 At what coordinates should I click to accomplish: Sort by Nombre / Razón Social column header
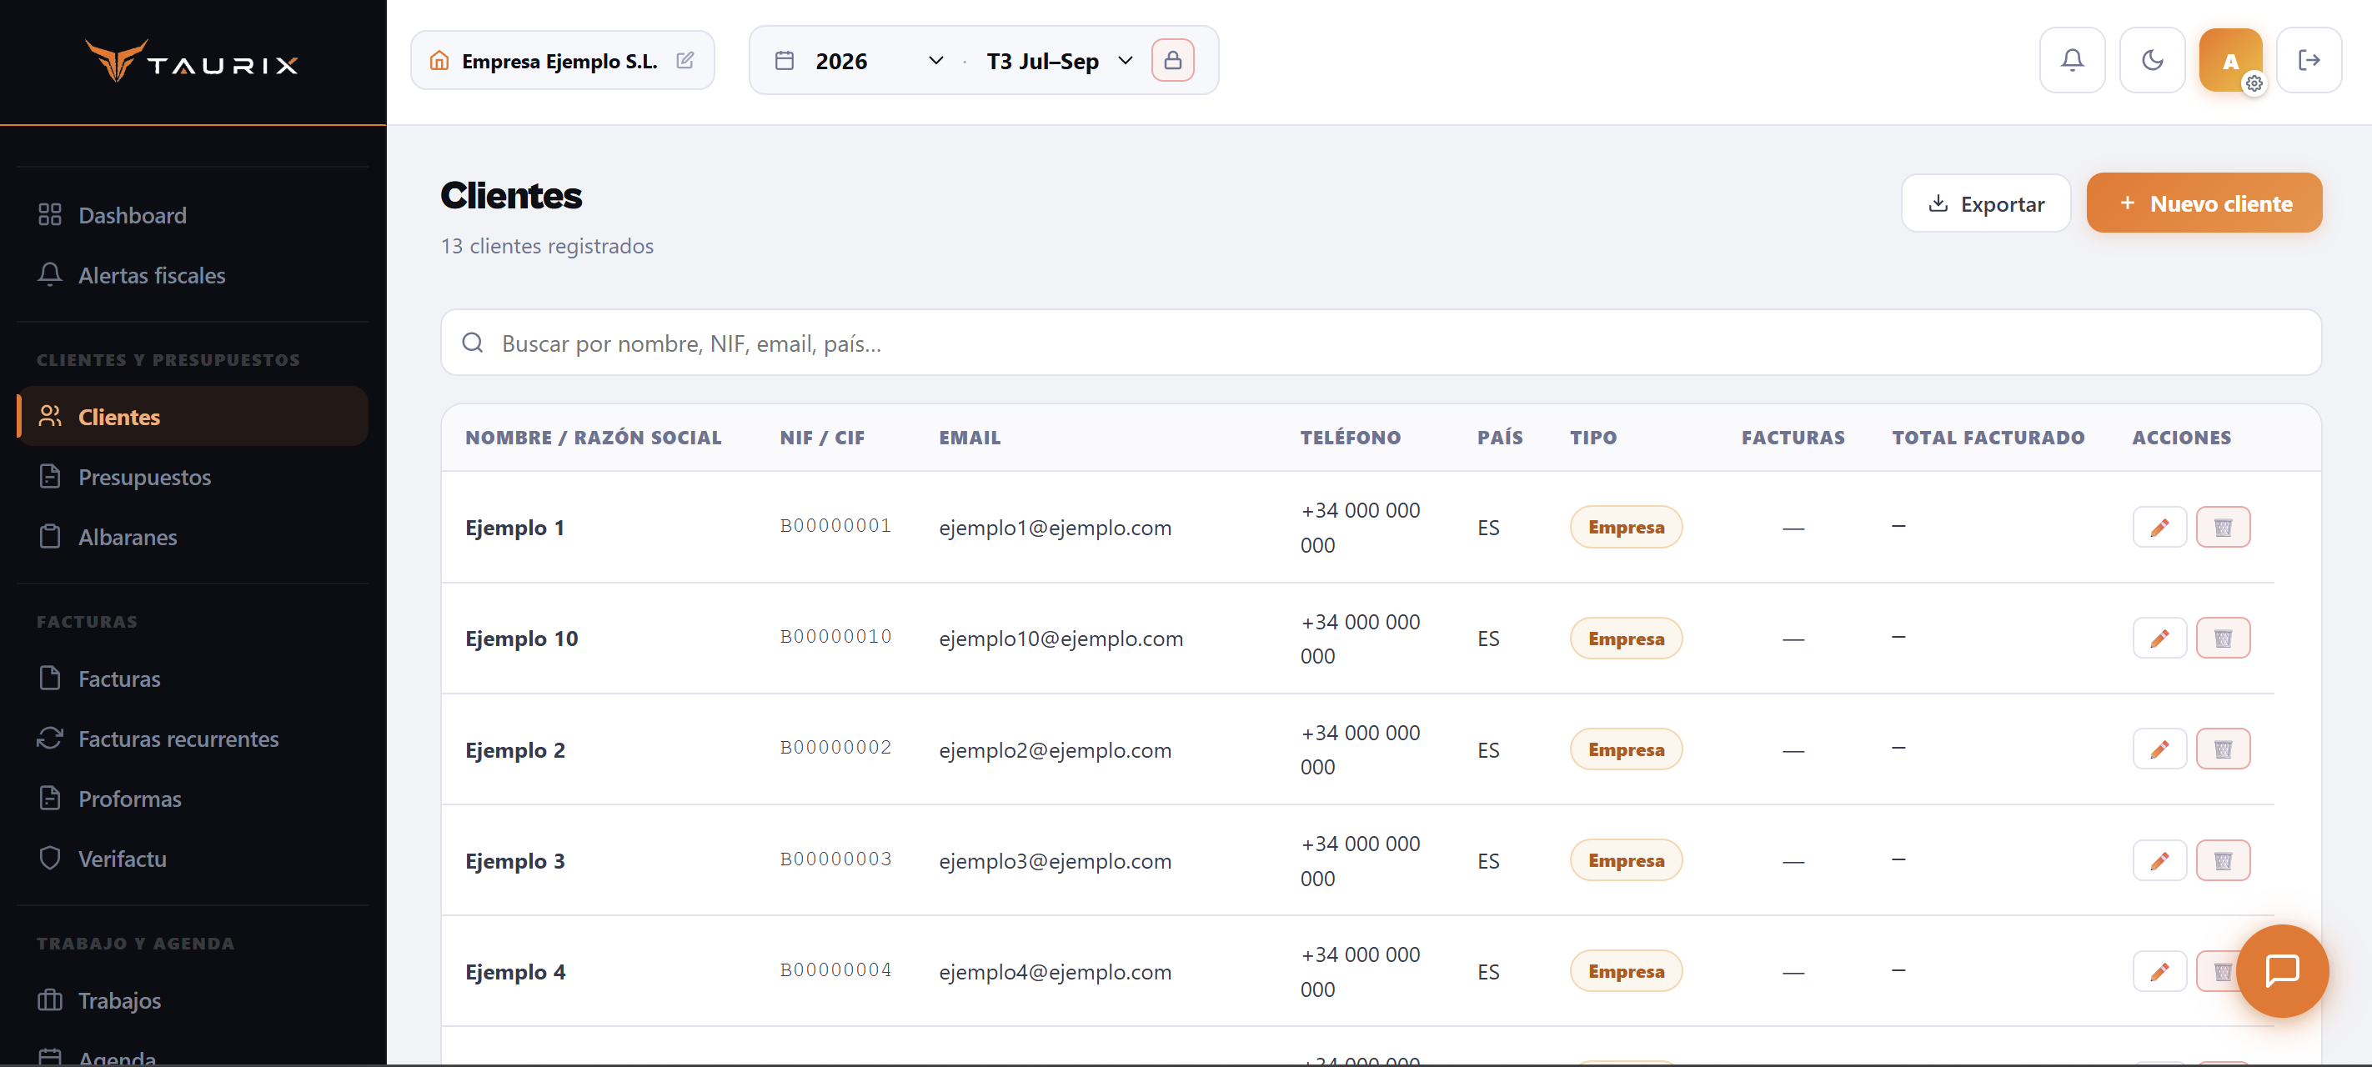(593, 438)
